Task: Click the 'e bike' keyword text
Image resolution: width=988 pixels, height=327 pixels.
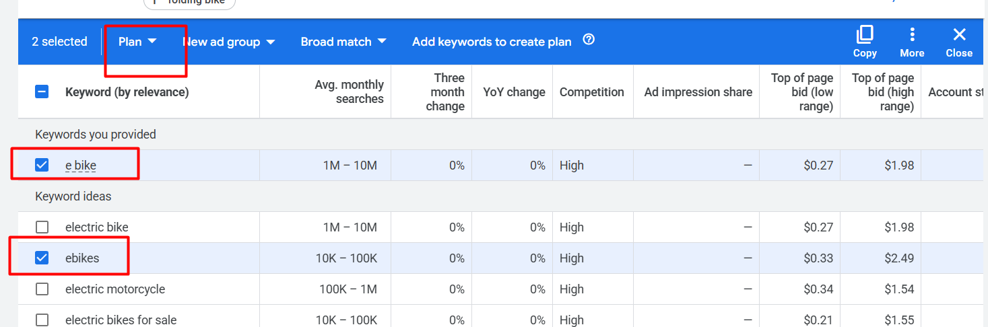Action: click(81, 166)
